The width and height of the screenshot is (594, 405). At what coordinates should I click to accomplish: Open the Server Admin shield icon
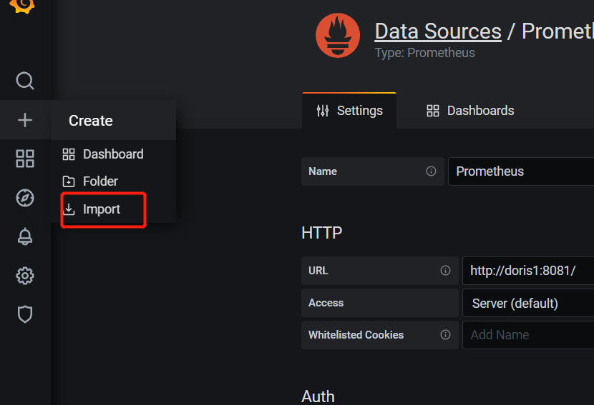click(25, 314)
